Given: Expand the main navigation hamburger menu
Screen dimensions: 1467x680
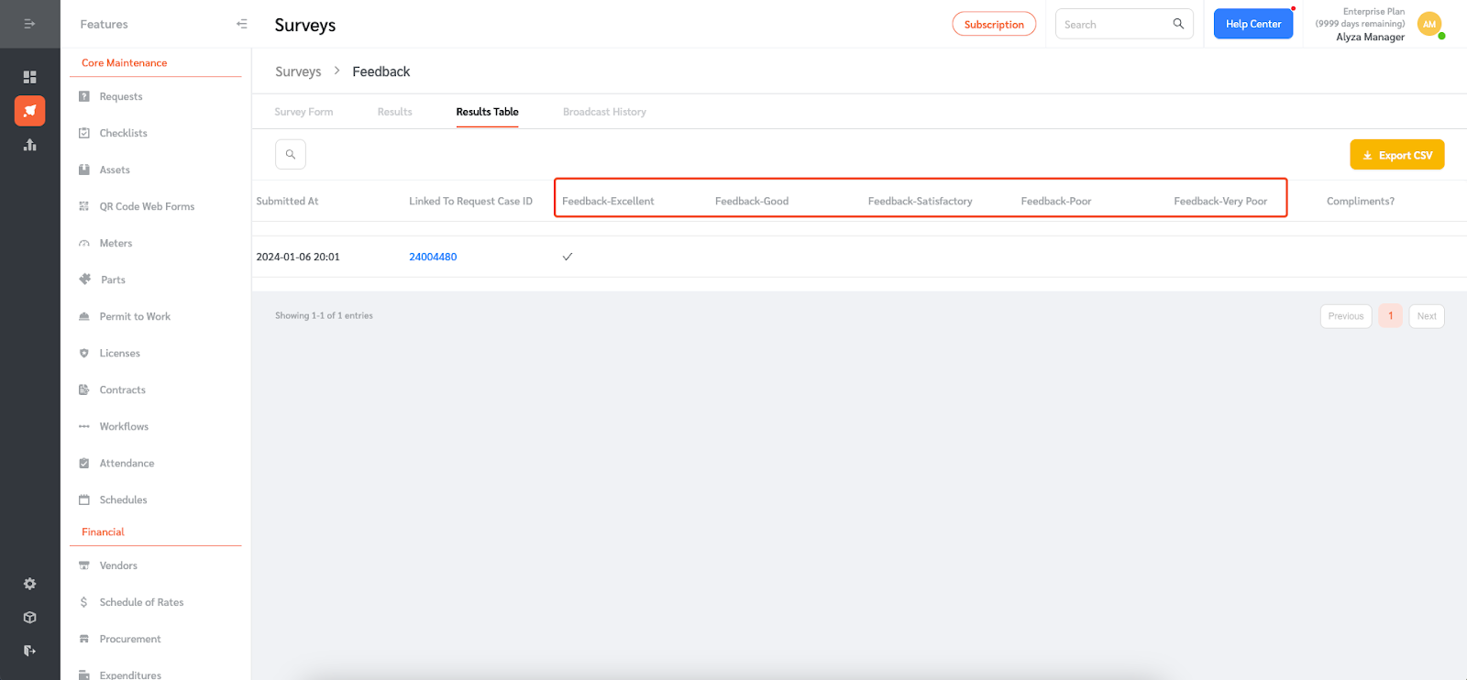Looking at the screenshot, I should [29, 24].
